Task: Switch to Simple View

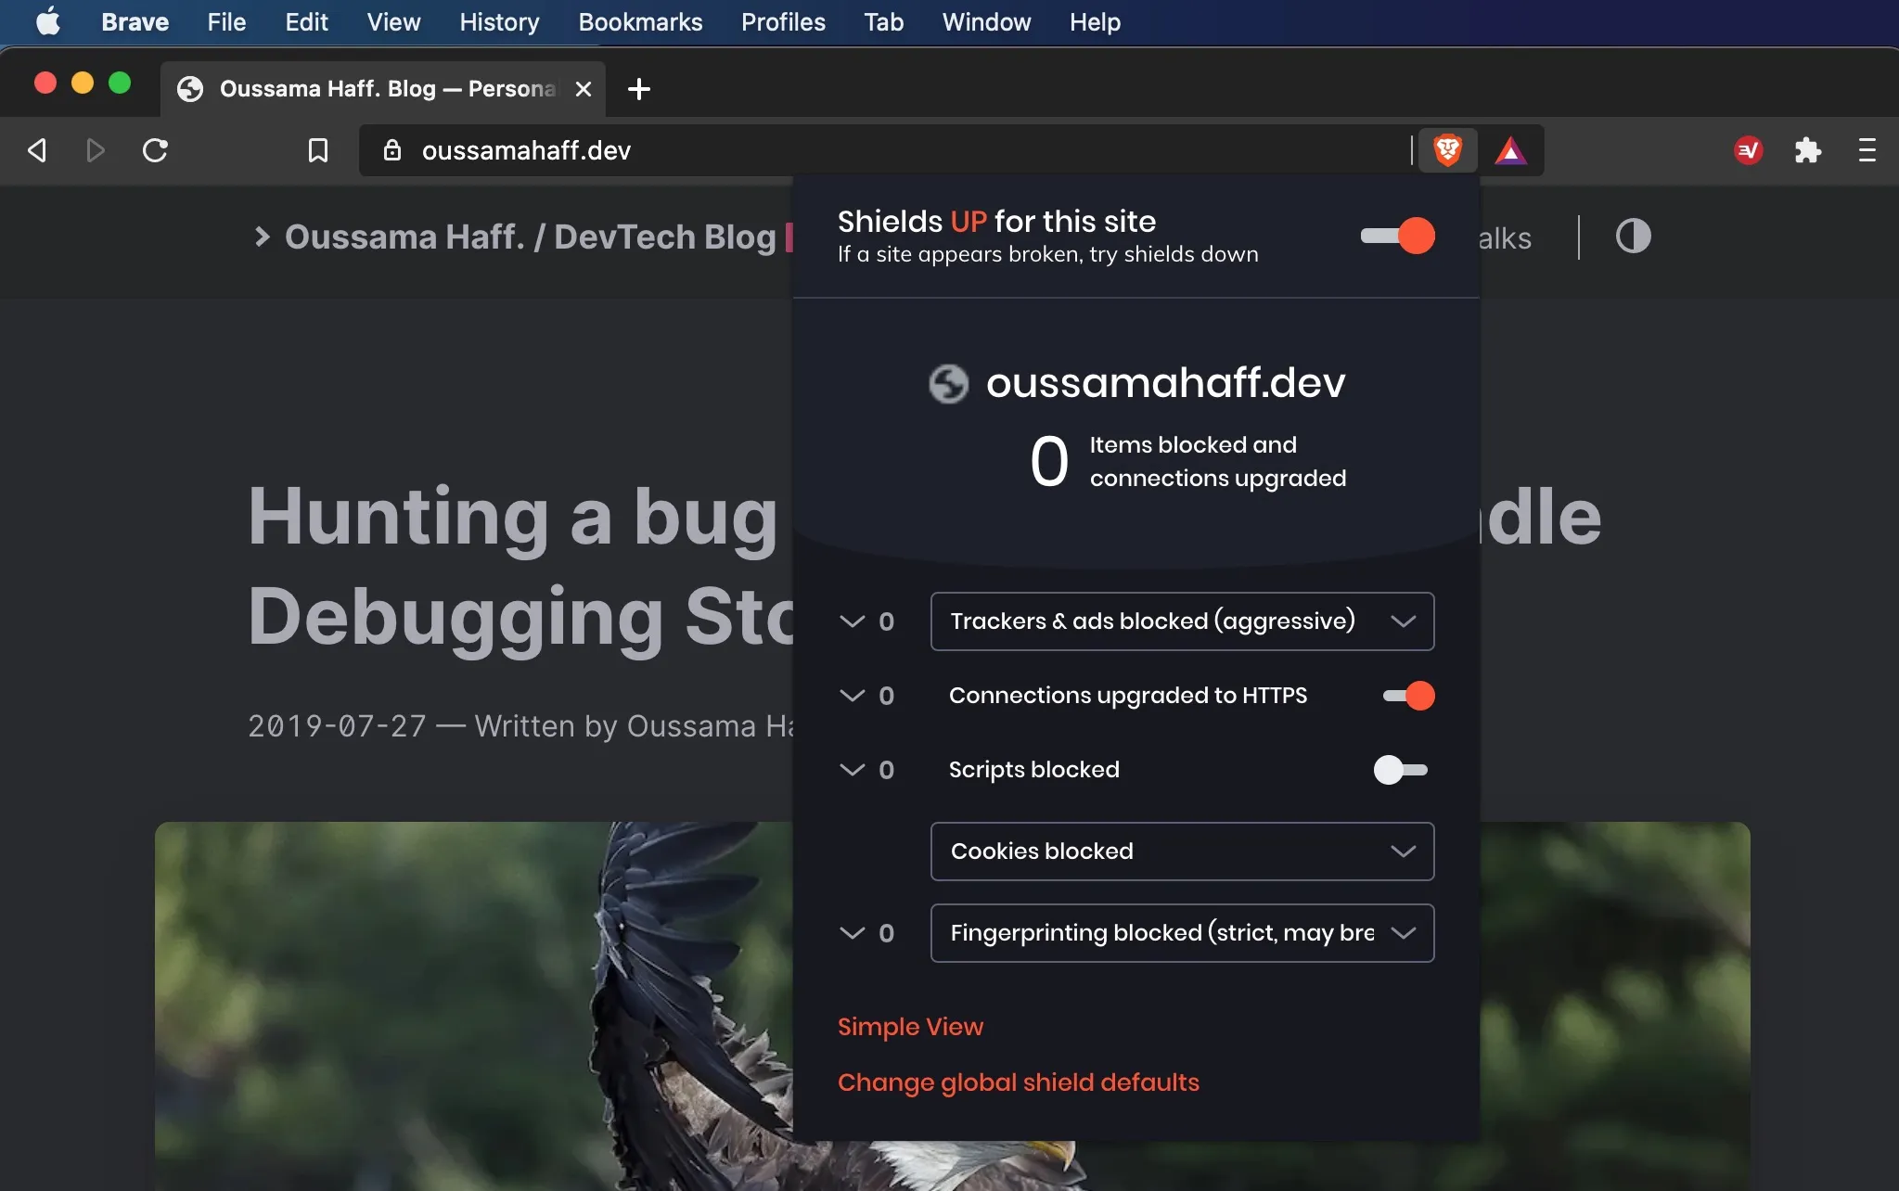Action: [910, 1027]
